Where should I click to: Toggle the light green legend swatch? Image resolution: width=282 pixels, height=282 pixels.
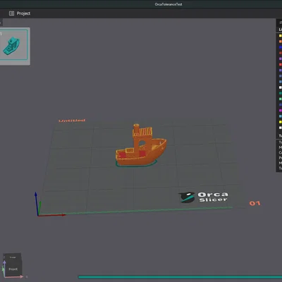(281, 99)
